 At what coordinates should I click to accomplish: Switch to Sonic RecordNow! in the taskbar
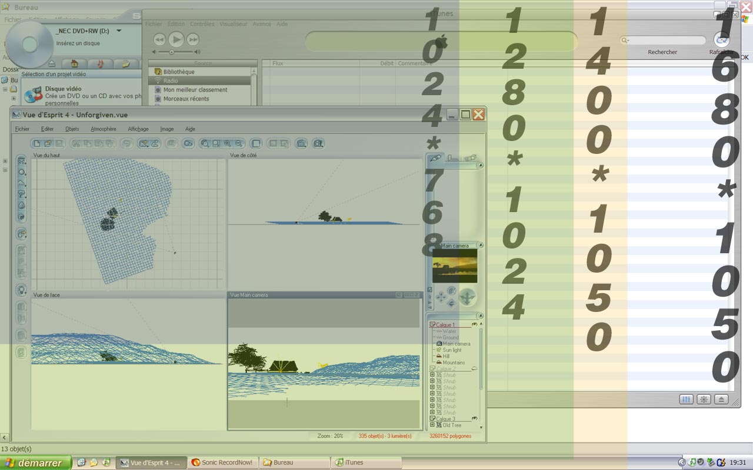point(222,463)
